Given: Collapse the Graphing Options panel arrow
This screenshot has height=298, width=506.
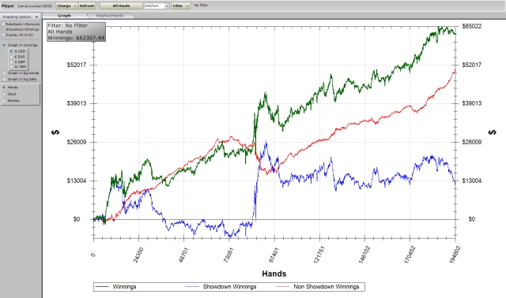Looking at the screenshot, I should [x=36, y=17].
